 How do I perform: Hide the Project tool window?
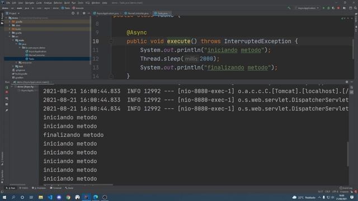point(88,13)
